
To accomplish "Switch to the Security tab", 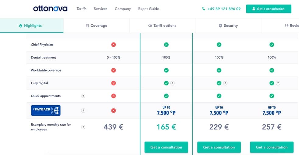I will coord(228,26).
